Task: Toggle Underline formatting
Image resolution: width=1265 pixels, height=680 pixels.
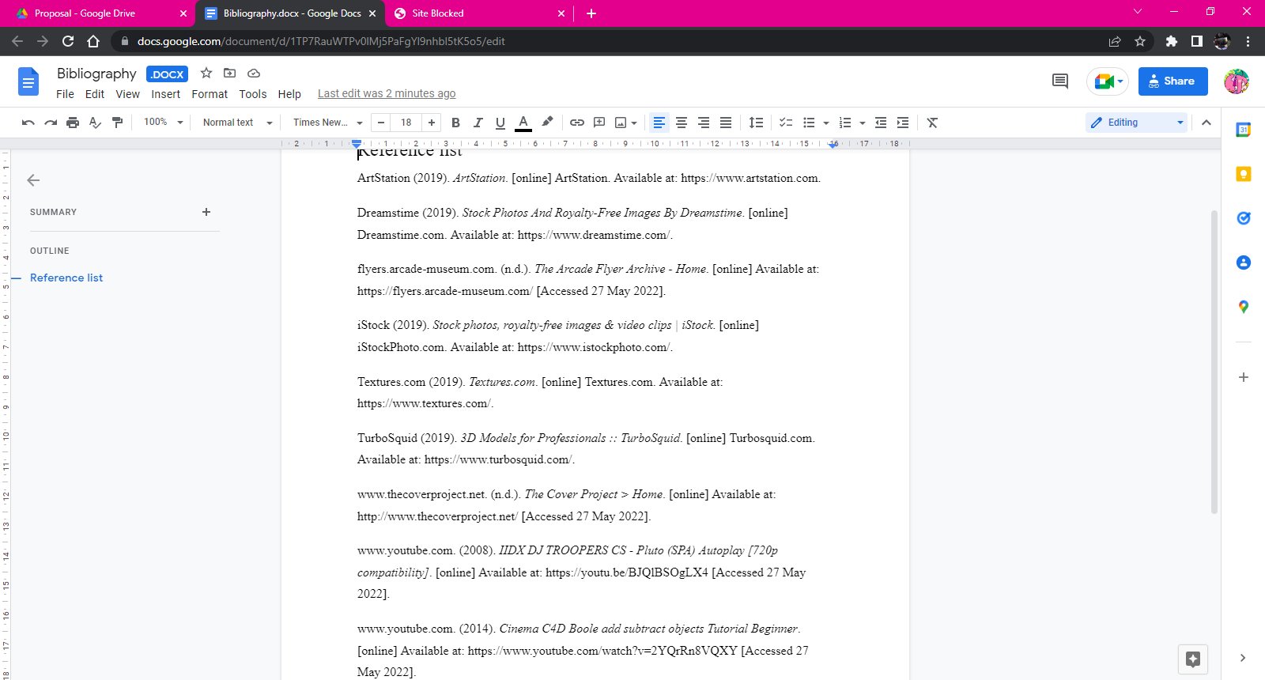Action: pos(500,123)
